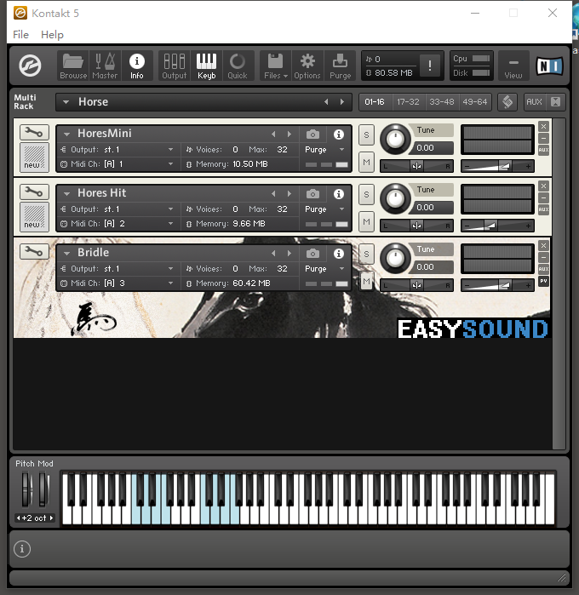Image resolution: width=579 pixels, height=595 pixels.
Task: Open the File menu
Action: (21, 35)
